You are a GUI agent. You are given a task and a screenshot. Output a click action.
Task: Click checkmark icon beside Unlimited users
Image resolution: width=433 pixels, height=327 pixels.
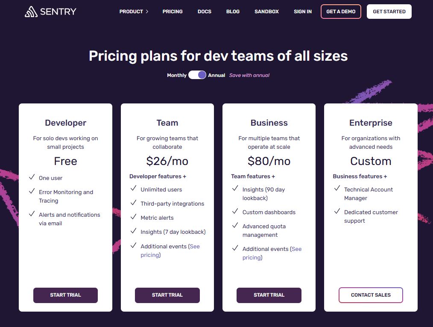133,189
